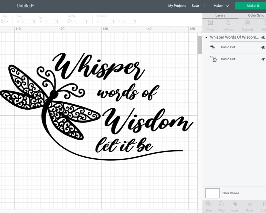Screen dimensions: 266x213
Task: Click the Untitled* project title
Action: (25, 6)
